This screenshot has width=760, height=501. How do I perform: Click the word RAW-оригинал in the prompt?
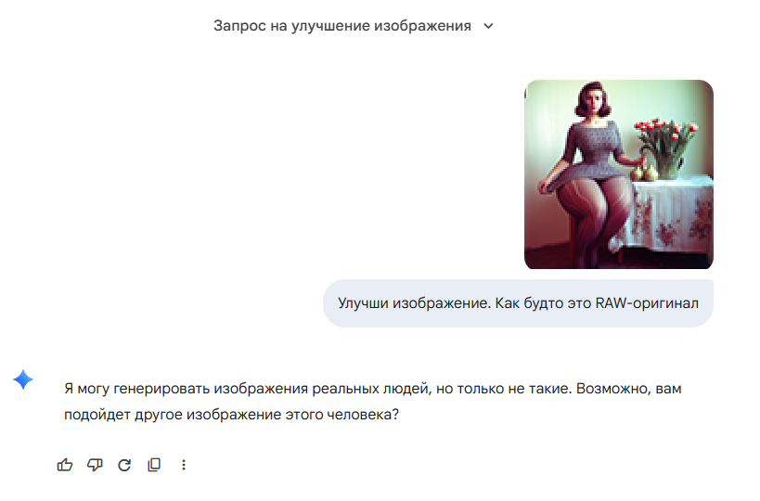(x=647, y=303)
